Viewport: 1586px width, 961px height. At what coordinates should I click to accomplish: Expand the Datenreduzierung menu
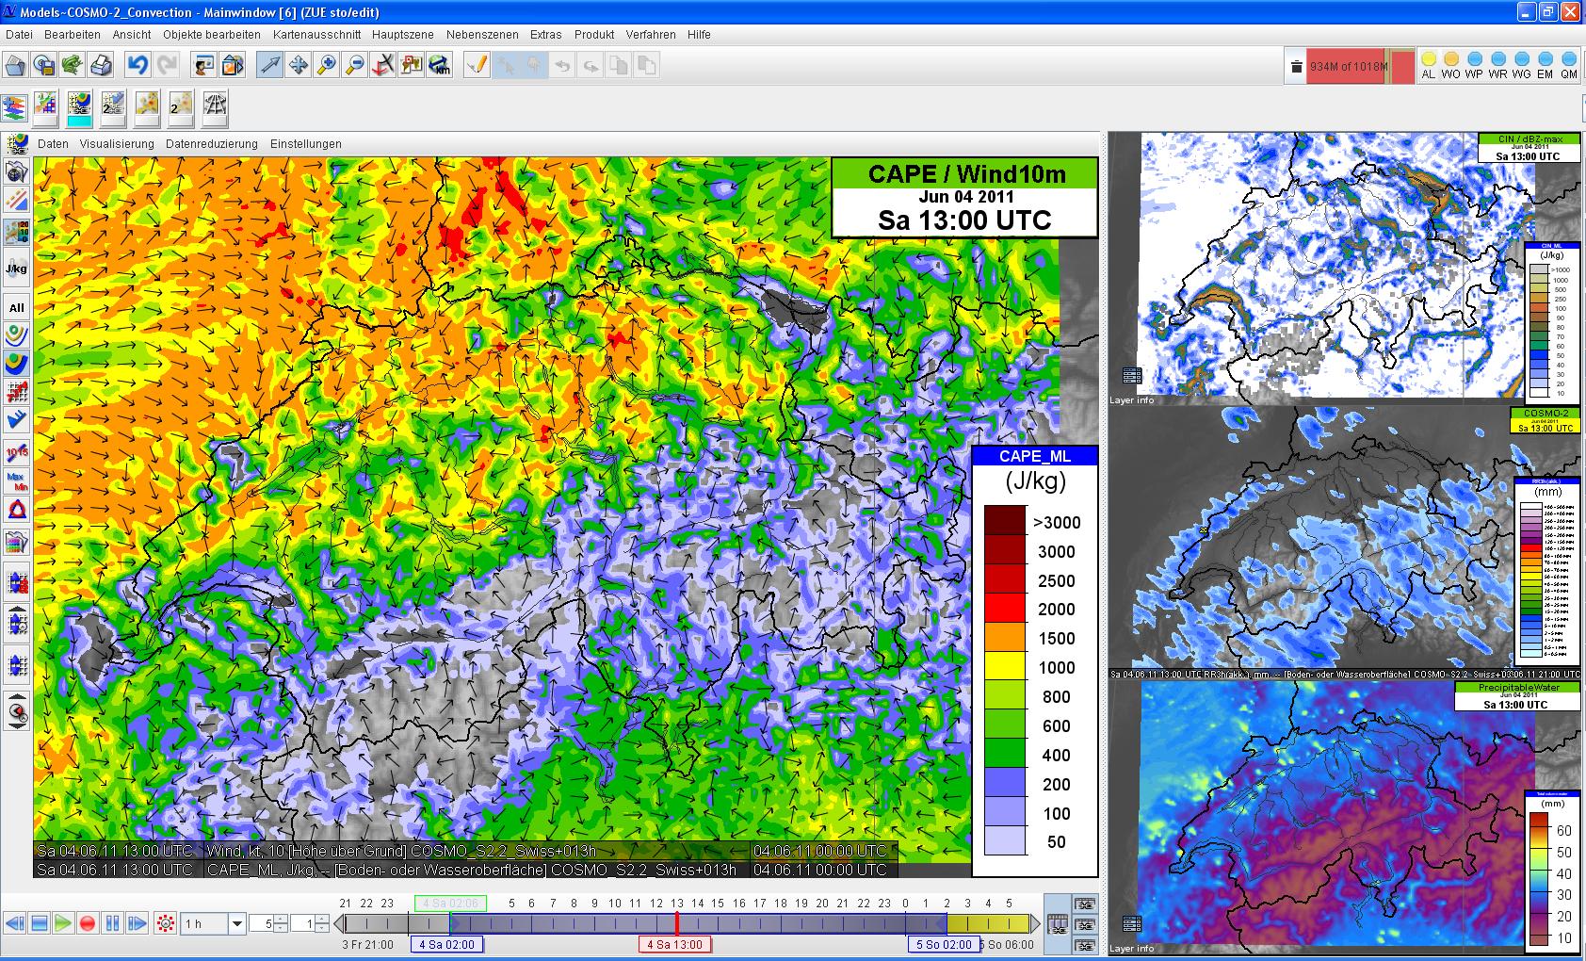tap(212, 144)
